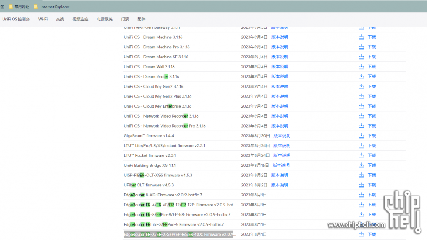This screenshot has height=240, width=427.
Task: Select 'UniFi OS - Cloud Key Gen2 Plus 3.1.16' text
Action: pos(158,96)
